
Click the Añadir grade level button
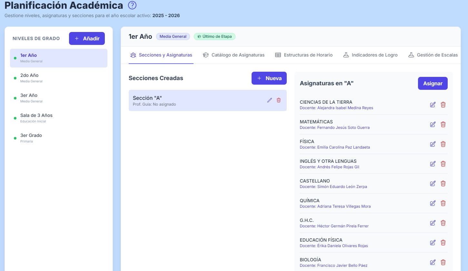click(x=87, y=38)
